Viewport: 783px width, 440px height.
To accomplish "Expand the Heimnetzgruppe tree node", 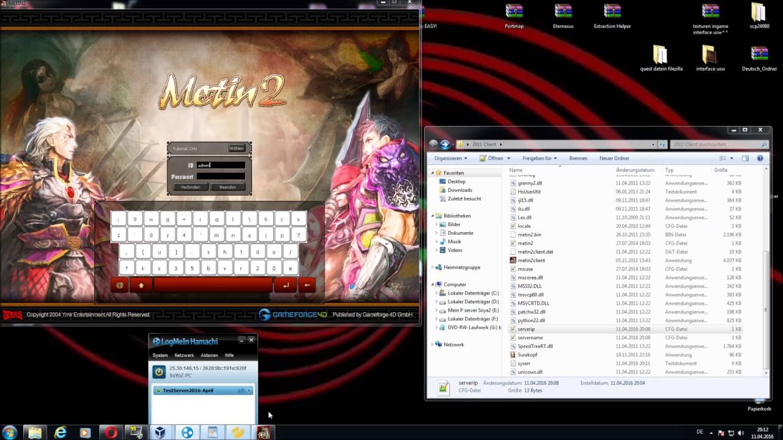I will coord(432,267).
